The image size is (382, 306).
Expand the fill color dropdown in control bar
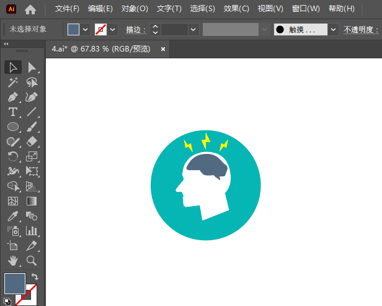click(86, 30)
